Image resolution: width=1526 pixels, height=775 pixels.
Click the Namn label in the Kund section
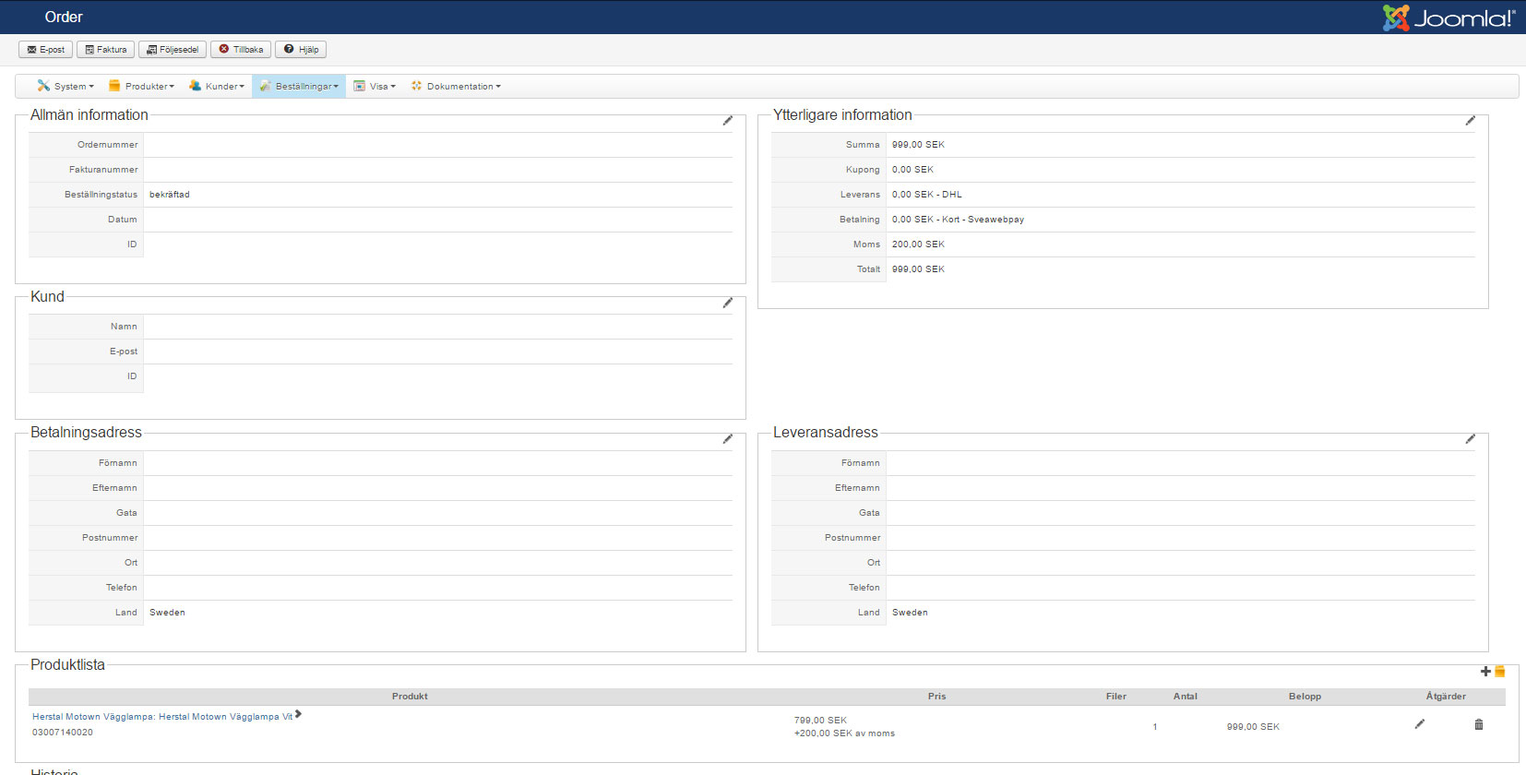pos(124,327)
